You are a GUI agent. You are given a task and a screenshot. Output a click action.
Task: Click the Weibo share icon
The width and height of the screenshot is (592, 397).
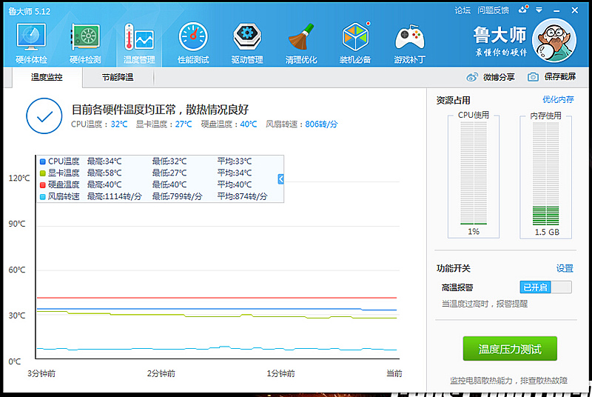(x=472, y=77)
